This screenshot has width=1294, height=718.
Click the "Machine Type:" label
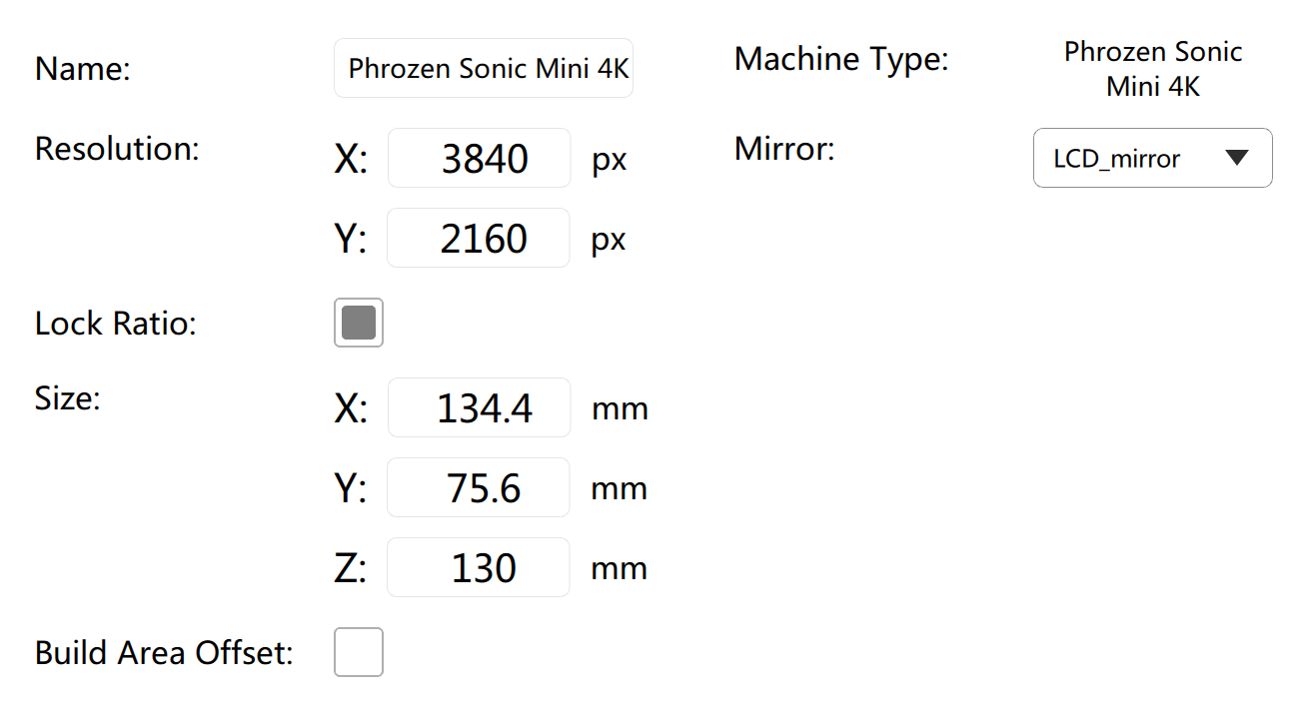[840, 59]
